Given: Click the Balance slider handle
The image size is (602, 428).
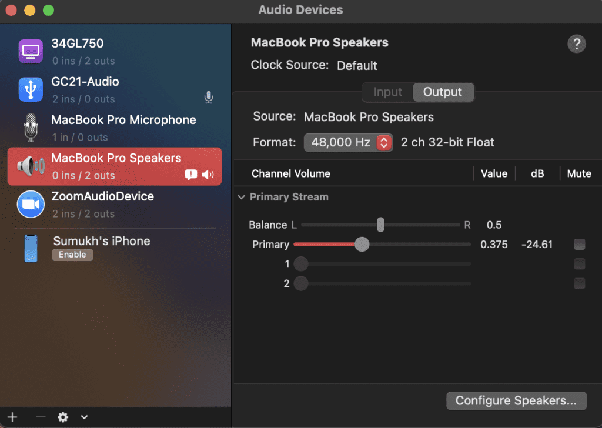Looking at the screenshot, I should click(380, 225).
